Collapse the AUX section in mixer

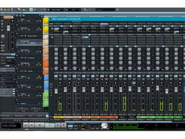click(x=51, y=26)
